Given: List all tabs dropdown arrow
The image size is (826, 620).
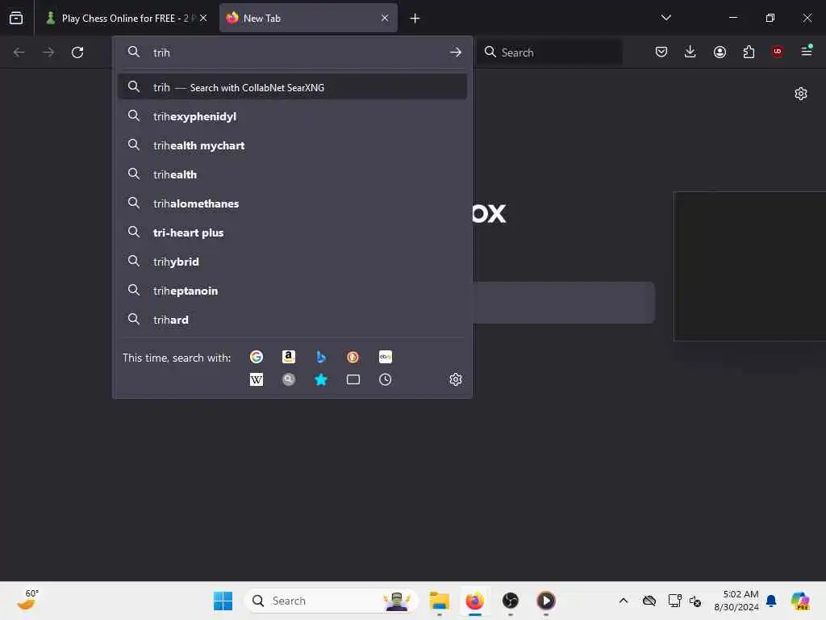Looking at the screenshot, I should 665,18.
